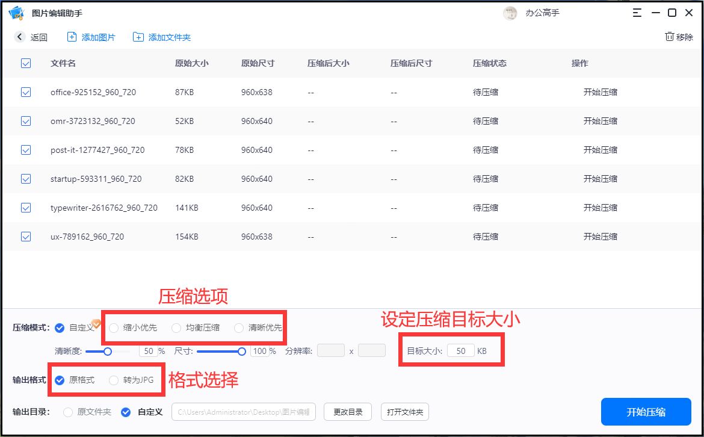The height and width of the screenshot is (437, 704).
Task: Select the 缩小优先 compression option
Action: [x=114, y=327]
